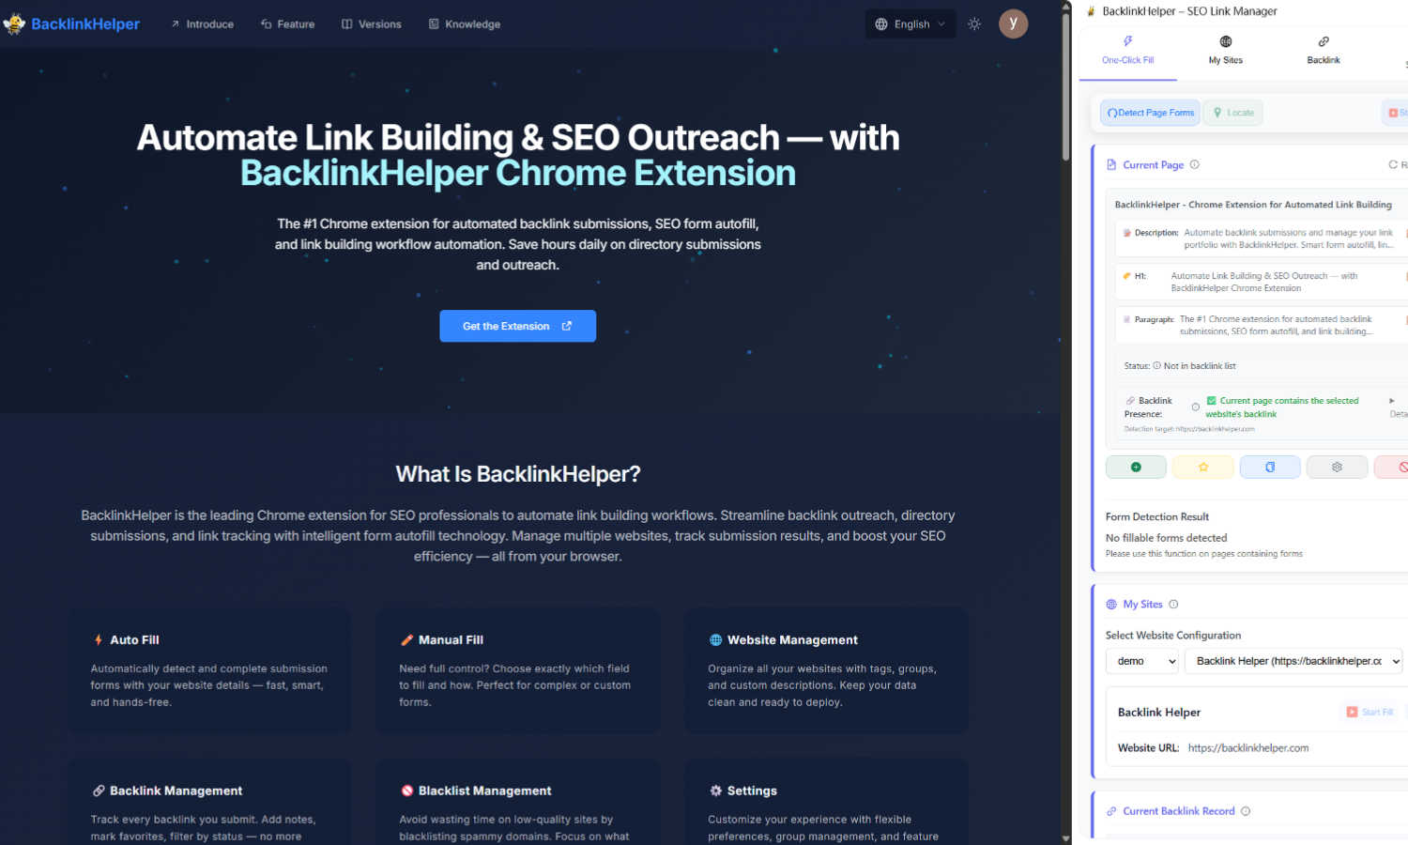Click the Paragraph row in Current Page
The height and width of the screenshot is (845, 1408).
tap(1261, 325)
